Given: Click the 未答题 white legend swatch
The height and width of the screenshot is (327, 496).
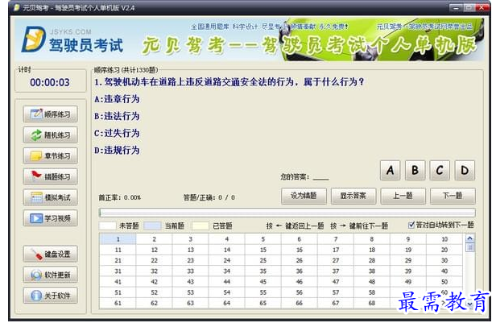Looking at the screenshot, I should [108, 226].
